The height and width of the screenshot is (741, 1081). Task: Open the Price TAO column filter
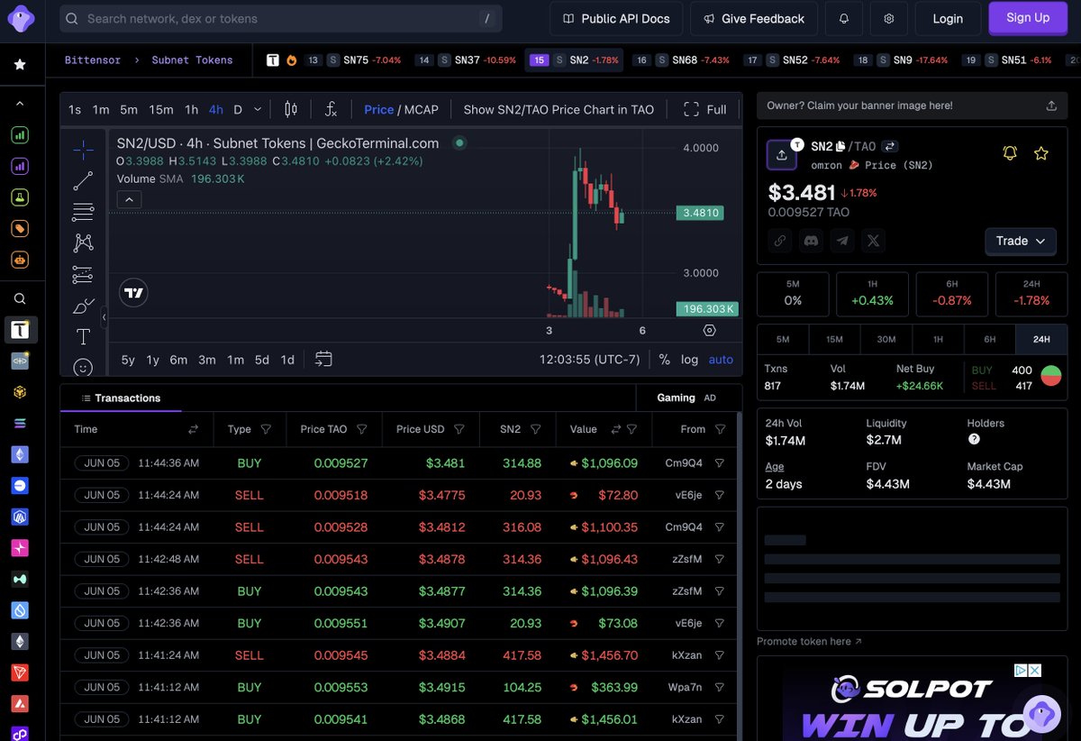(x=362, y=429)
